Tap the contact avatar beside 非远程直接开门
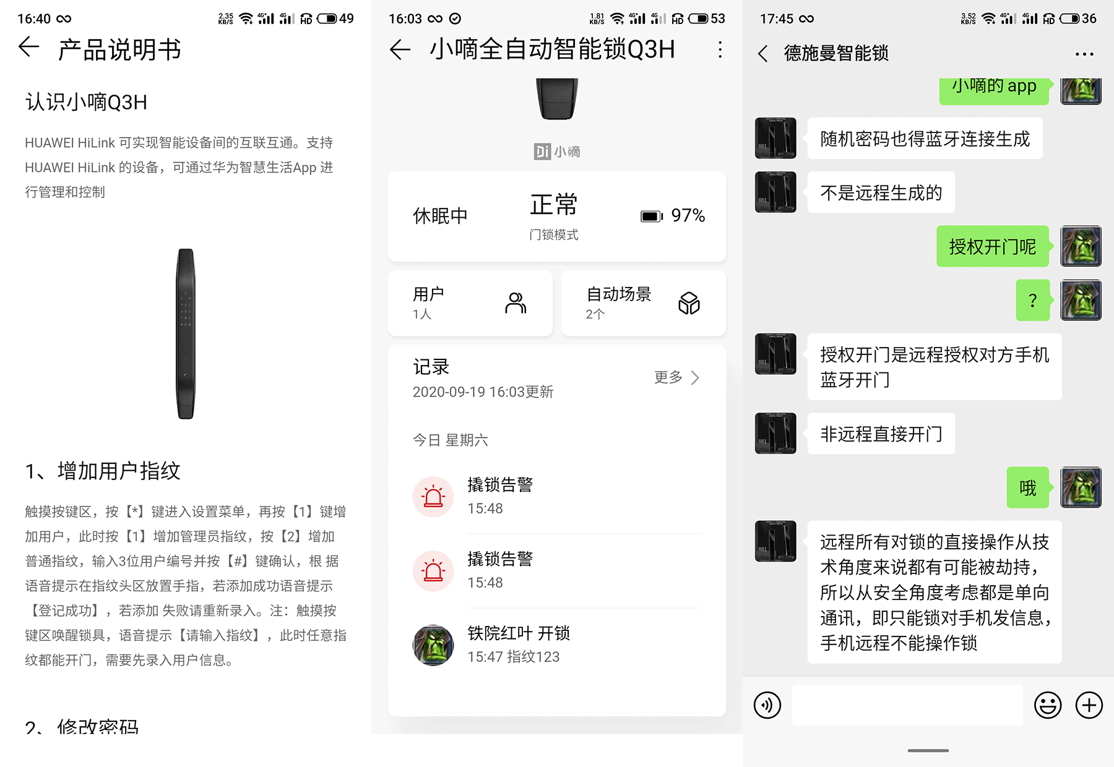1114x767 pixels. click(x=775, y=434)
